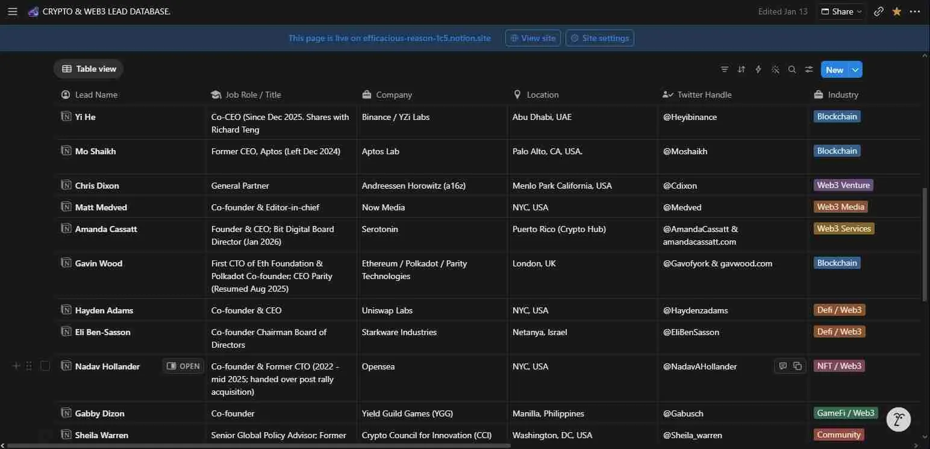This screenshot has width=930, height=449.
Task: Select the NFT / Web3 tag for Nadav Hollander
Action: (x=839, y=366)
